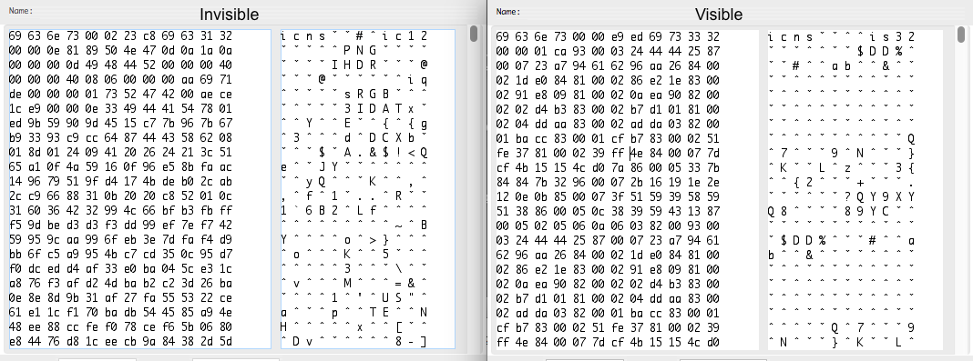Select hex row '02 0a ea 90 82 00' in Visible

609,284
